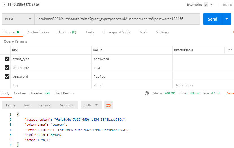Viewport: 234px width, 148px height.
Task: Click the Save response button
Action: (x=230, y=93)
